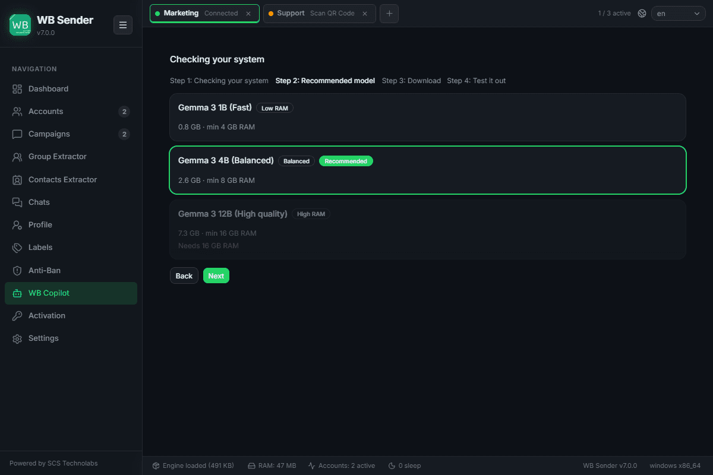Click Step 2: Recommended model

(x=325, y=81)
